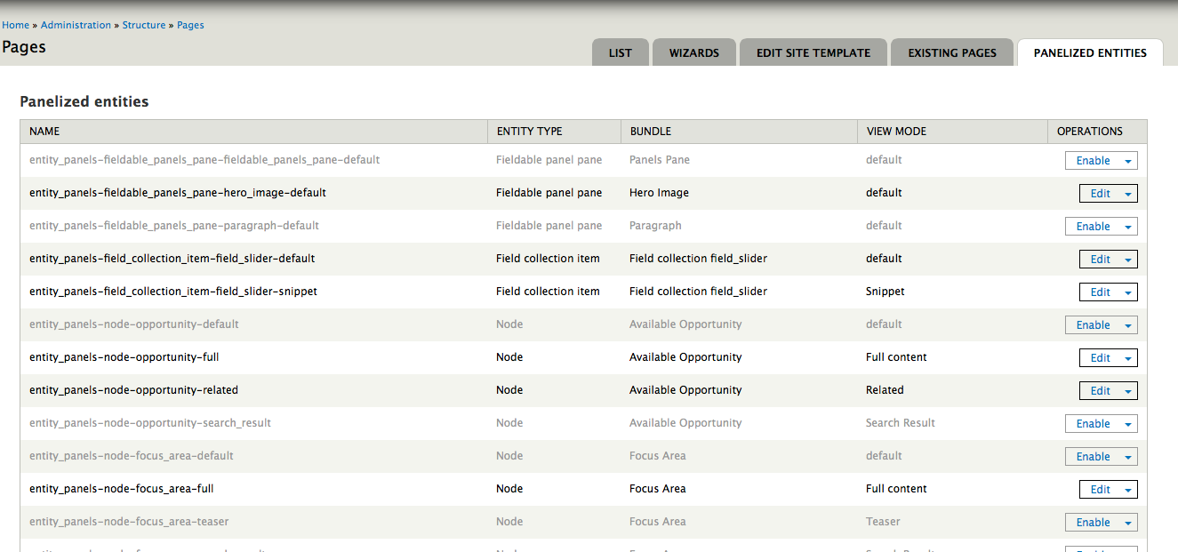Open dropdown arrow for node-opportunity-full row
The width and height of the screenshot is (1178, 552).
tap(1127, 358)
